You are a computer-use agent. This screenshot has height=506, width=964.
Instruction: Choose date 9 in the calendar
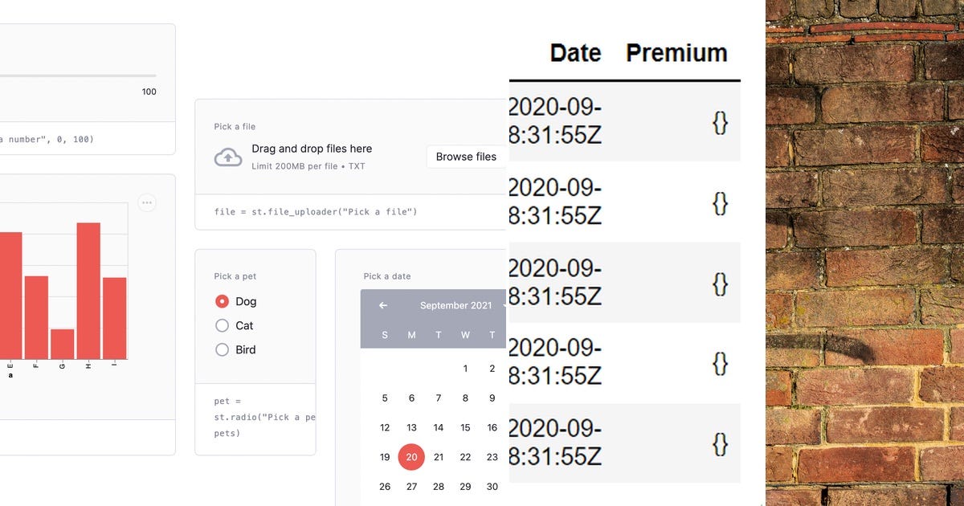click(492, 398)
